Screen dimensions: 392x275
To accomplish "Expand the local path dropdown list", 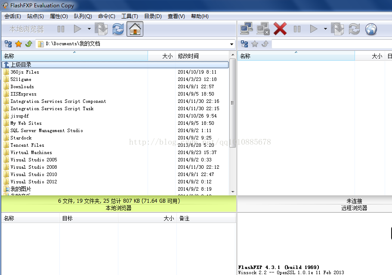I will click(232, 44).
